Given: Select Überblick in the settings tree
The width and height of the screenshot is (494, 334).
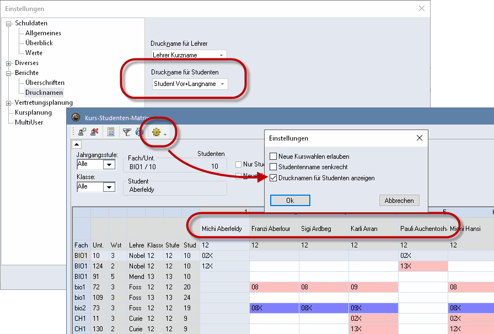Looking at the screenshot, I should pyautogui.click(x=39, y=43).
